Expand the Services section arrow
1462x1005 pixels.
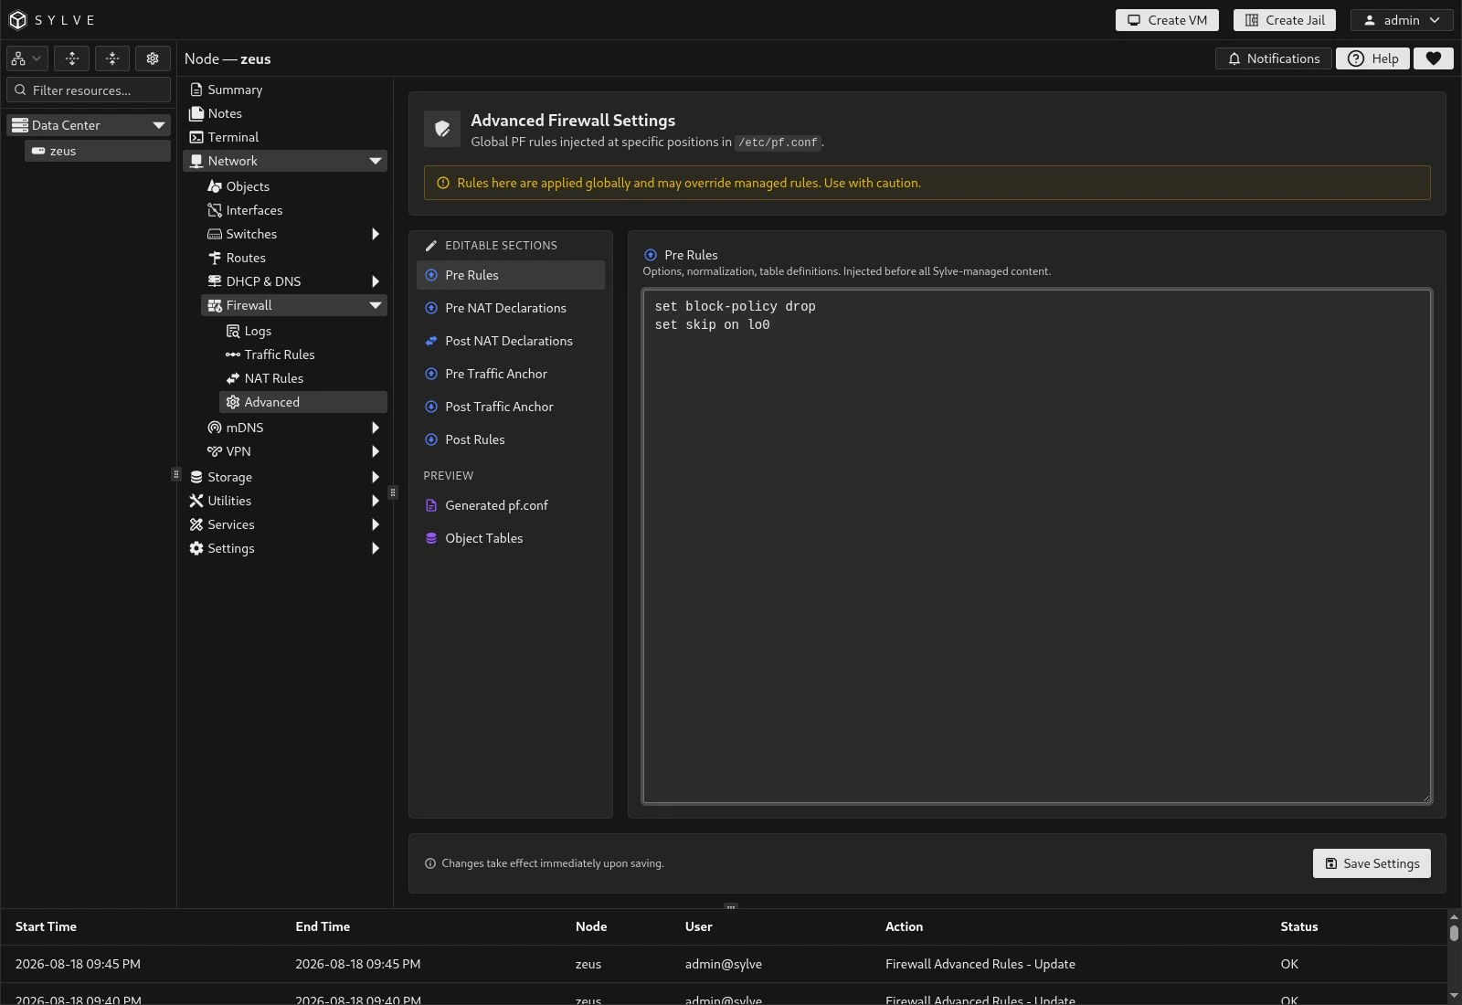click(376, 524)
